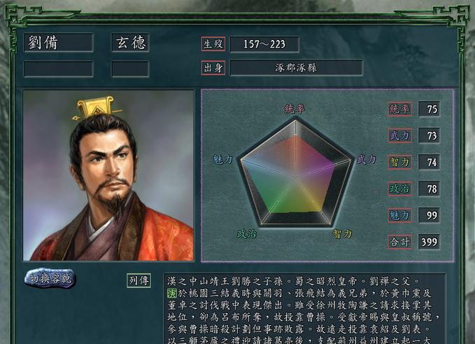
Task: Click Liu Bei's character portrait
Action: (108, 175)
